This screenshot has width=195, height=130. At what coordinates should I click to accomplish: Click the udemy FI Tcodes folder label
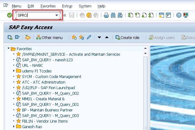pyautogui.click(x=37, y=71)
